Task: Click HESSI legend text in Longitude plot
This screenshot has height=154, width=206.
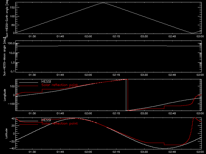Action: [x=46, y=81]
